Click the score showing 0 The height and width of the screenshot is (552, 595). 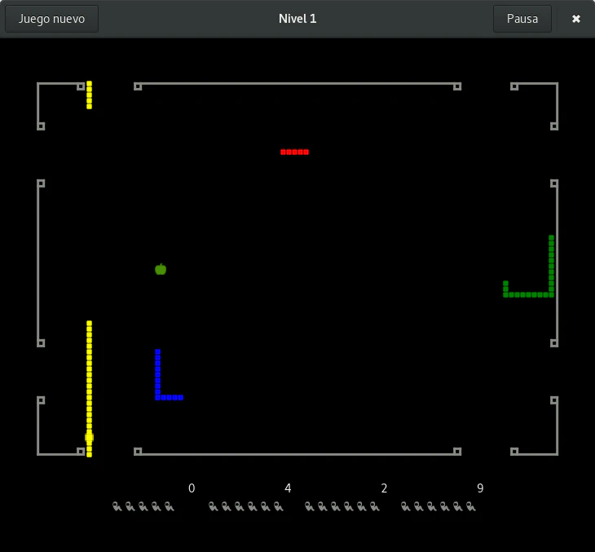click(x=192, y=488)
